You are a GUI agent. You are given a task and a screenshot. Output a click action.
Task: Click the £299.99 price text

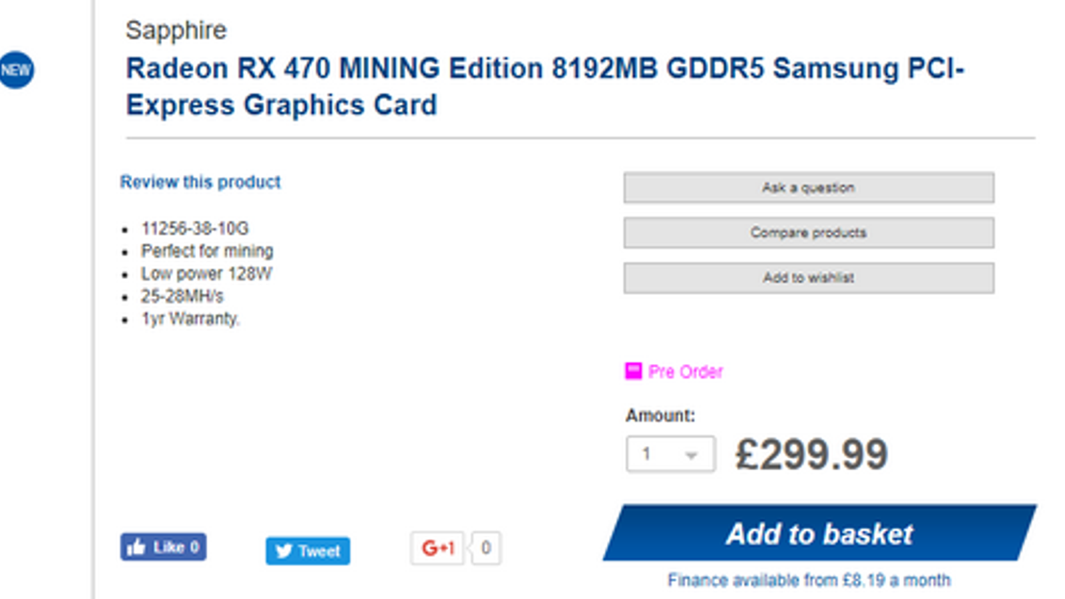[811, 455]
